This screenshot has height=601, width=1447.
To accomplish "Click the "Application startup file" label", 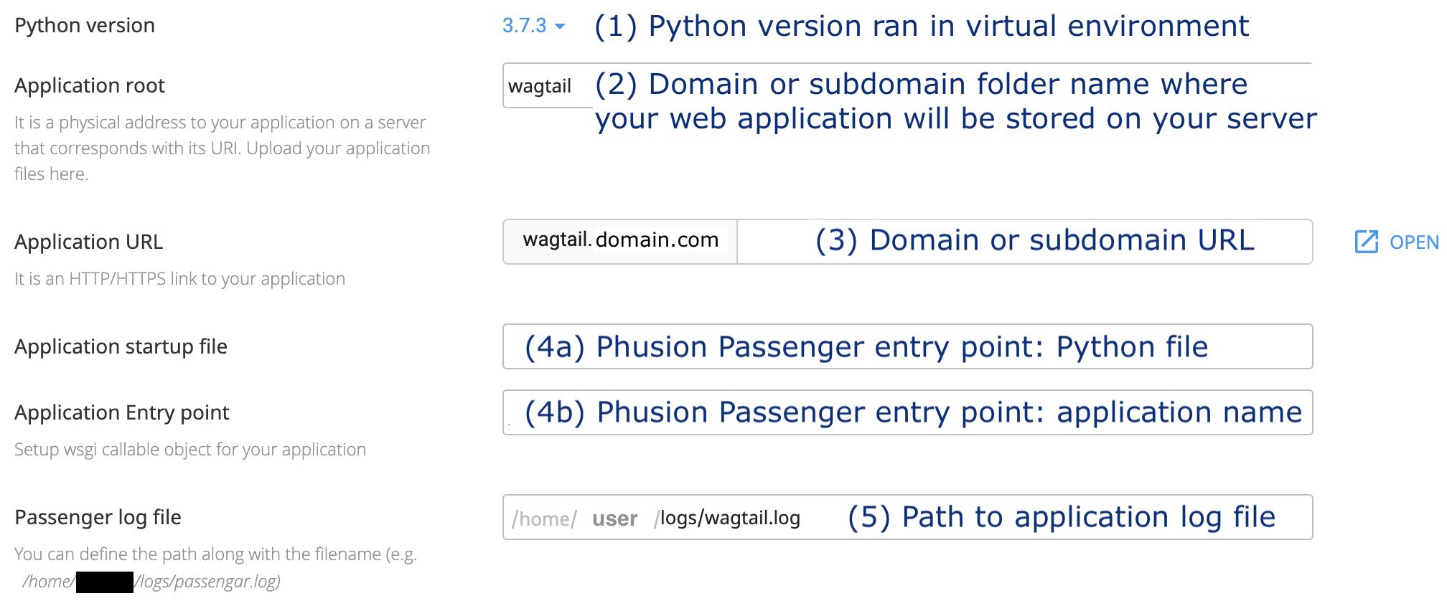I will [x=121, y=347].
